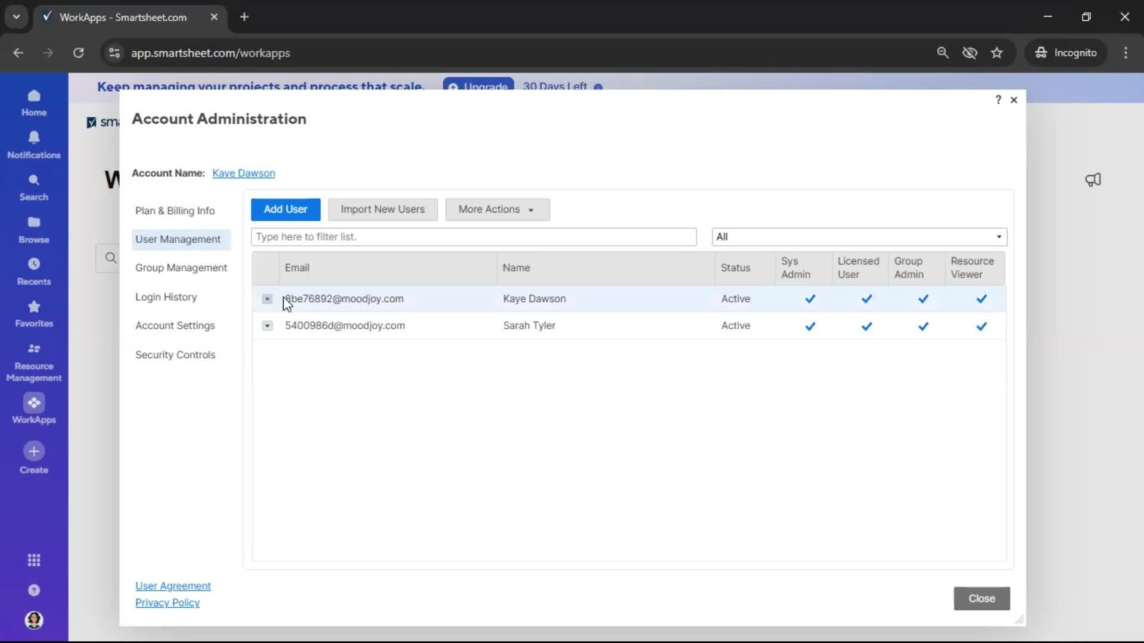Expand the More Actions dropdown

[x=497, y=210]
